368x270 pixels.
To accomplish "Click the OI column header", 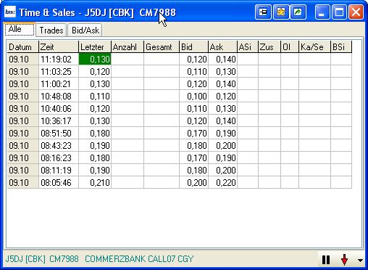I will (290, 47).
